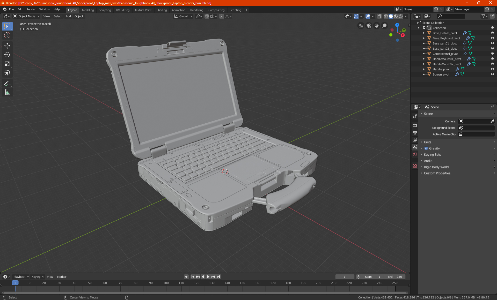Toggle snapping magnet
The width and height of the screenshot is (497, 300).
(x=207, y=16)
